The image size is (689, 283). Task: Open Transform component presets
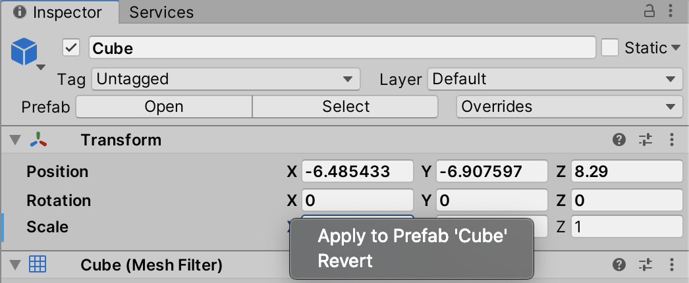646,140
